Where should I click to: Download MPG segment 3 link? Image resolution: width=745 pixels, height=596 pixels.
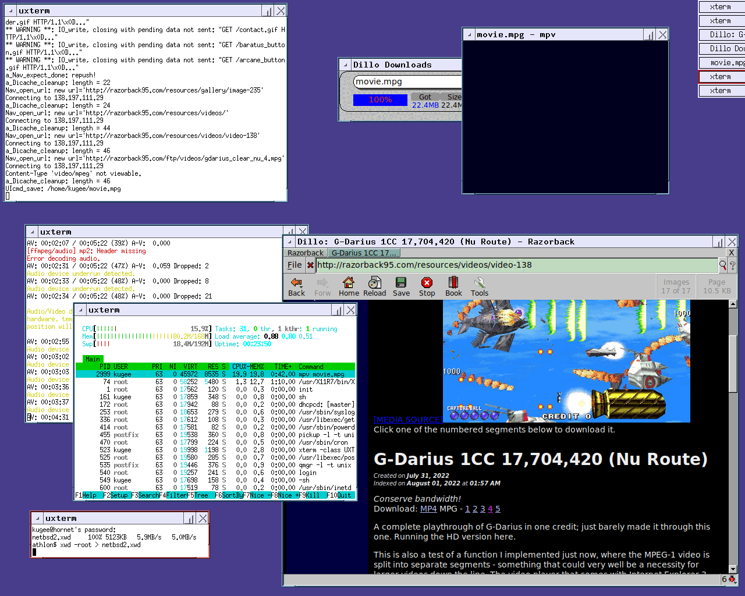483,509
